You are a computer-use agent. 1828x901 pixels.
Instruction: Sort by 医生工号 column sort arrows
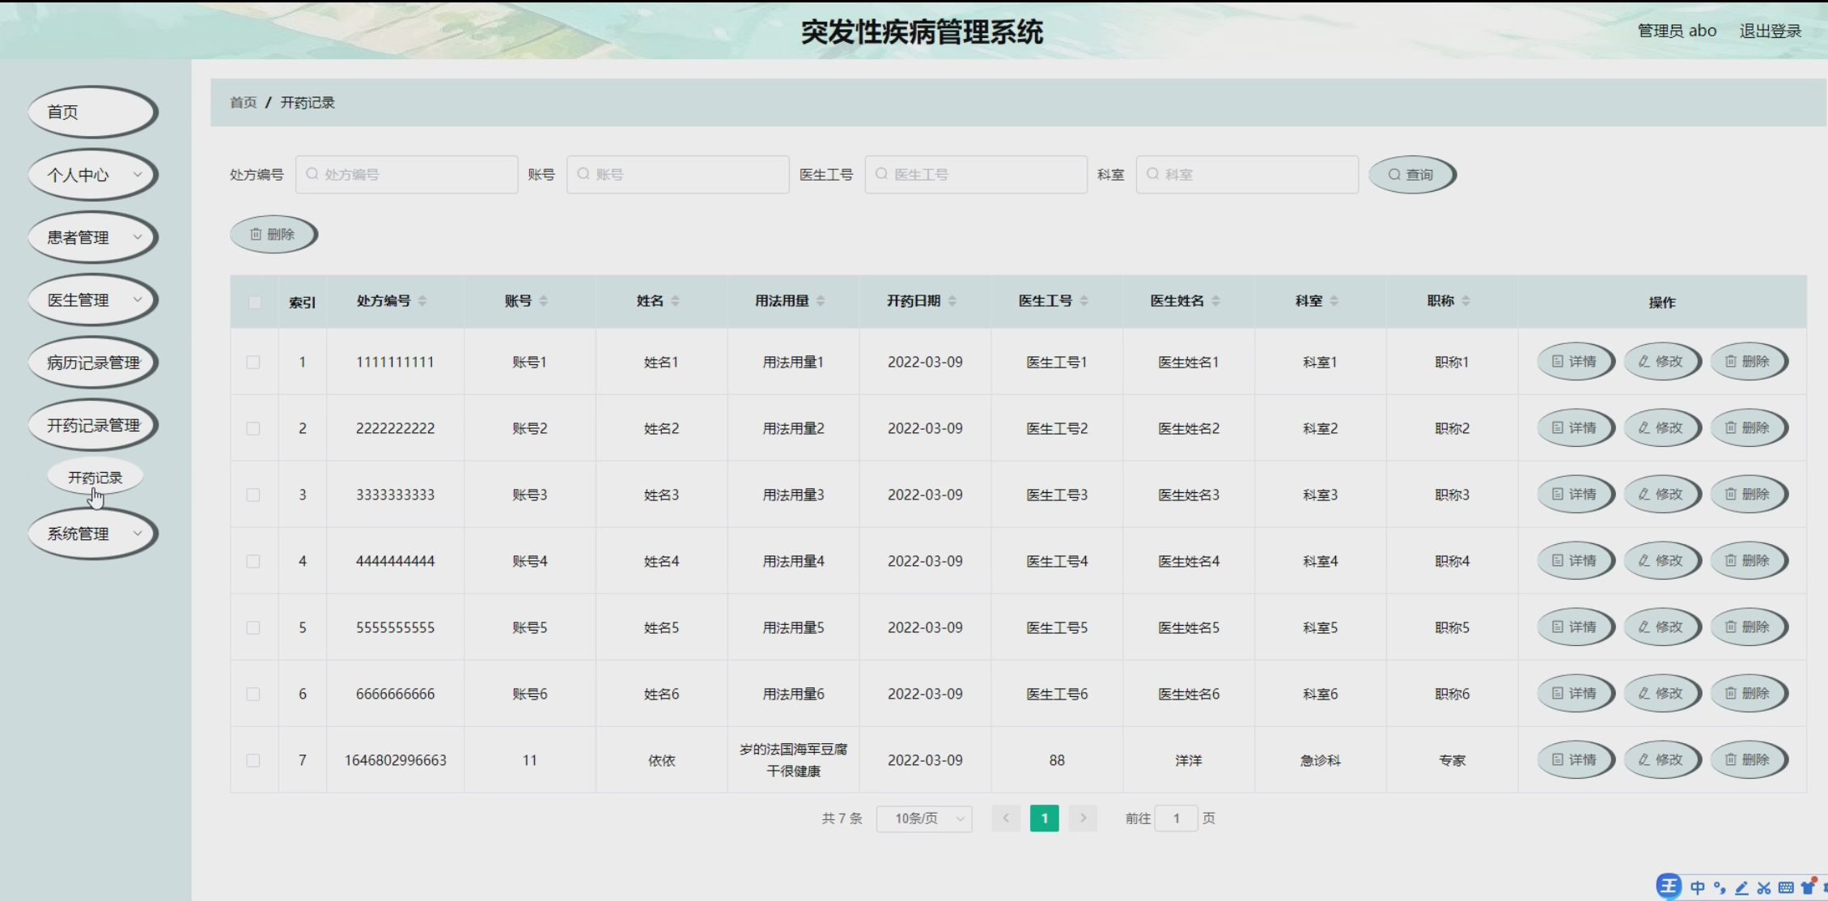[x=1084, y=301]
